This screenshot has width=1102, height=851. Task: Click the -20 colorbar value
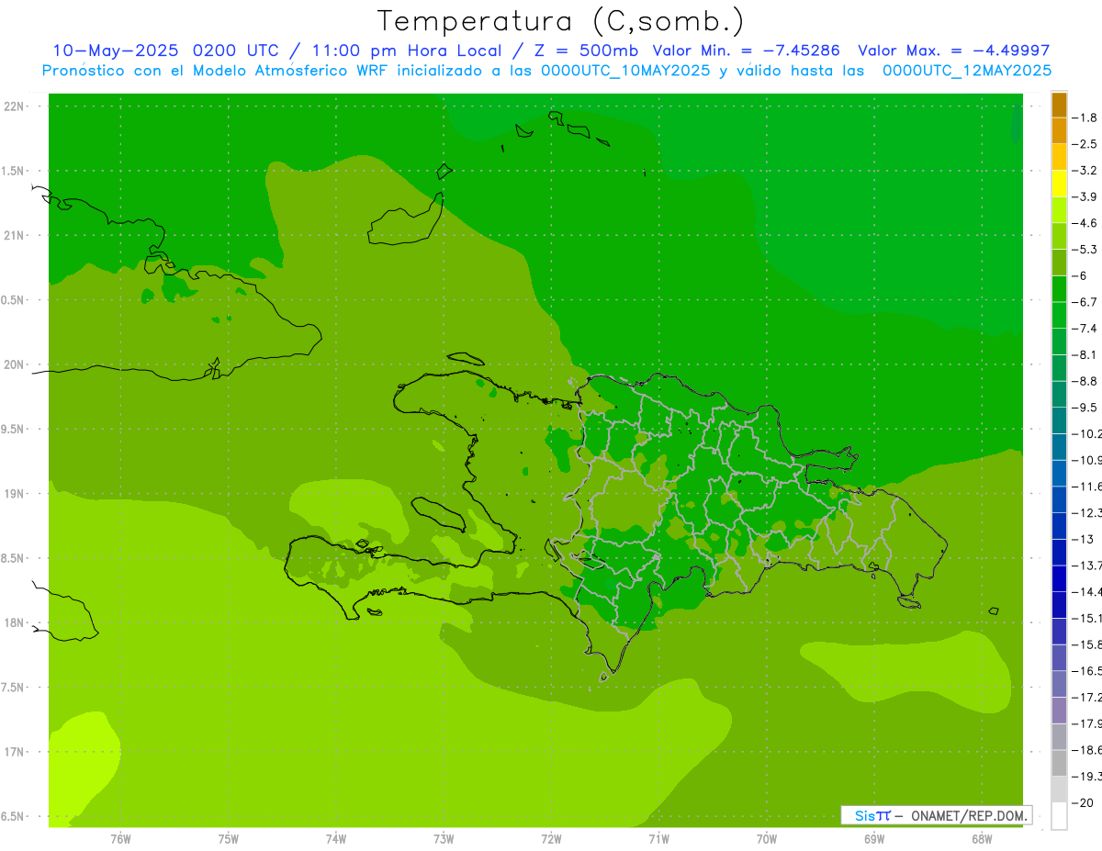[x=1083, y=802]
